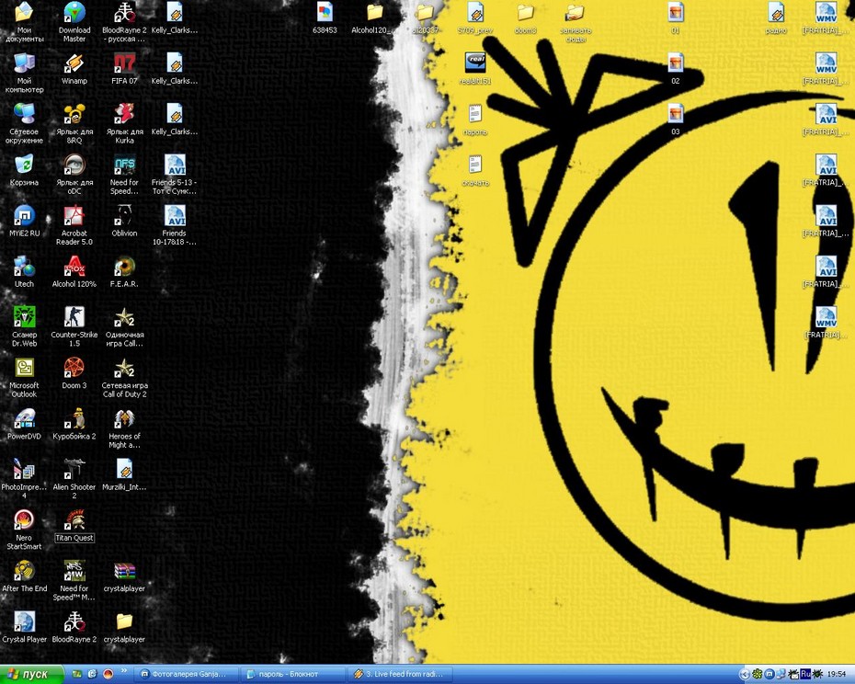855x684 pixels.
Task: Switch to Фотогалерея Ganja taskbar window
Action: pos(187,674)
